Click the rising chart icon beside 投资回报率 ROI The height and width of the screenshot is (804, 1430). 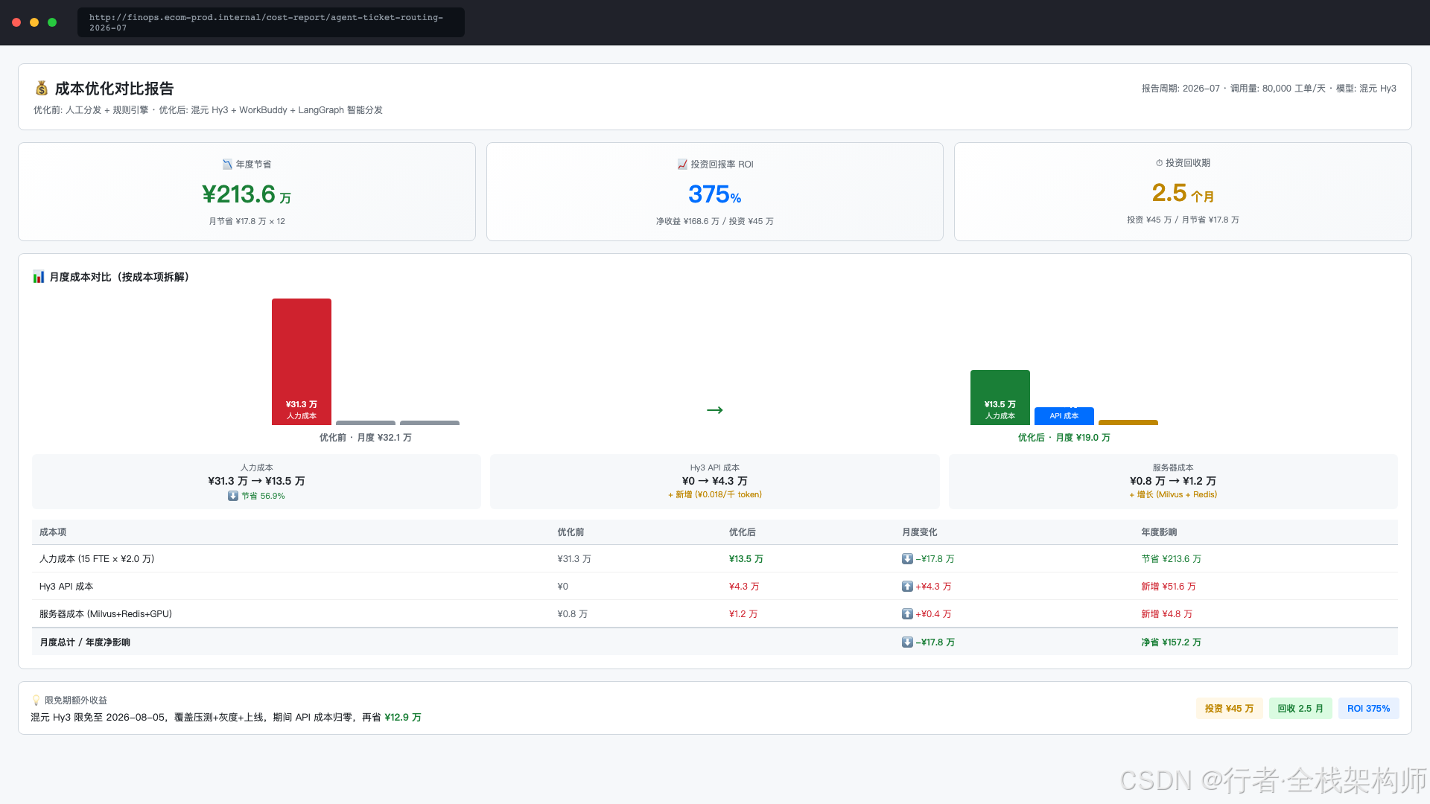point(682,165)
